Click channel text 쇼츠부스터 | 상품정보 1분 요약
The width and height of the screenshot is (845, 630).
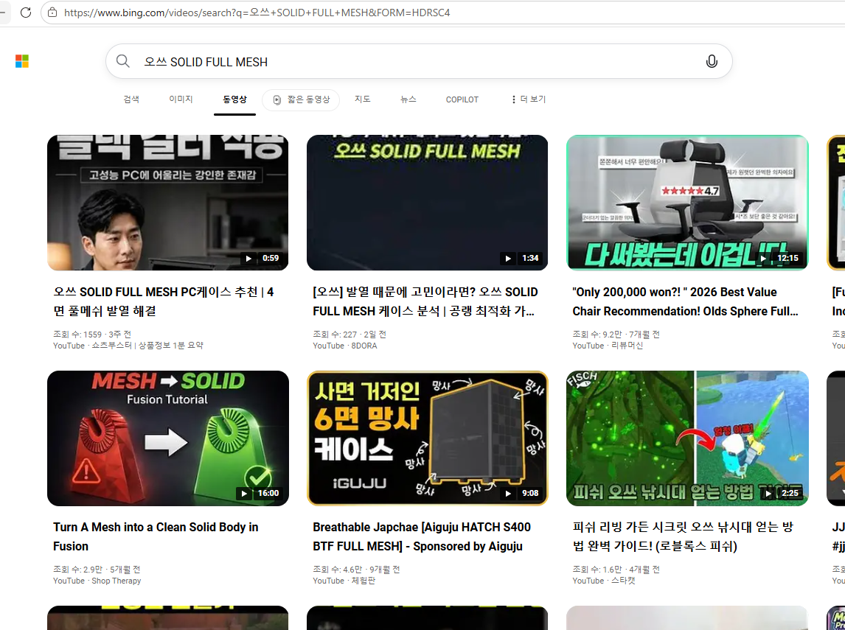tap(147, 346)
